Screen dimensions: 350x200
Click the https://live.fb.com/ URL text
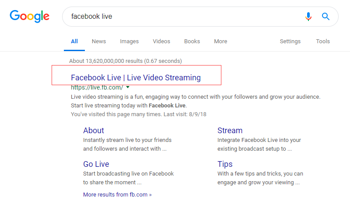click(97, 87)
